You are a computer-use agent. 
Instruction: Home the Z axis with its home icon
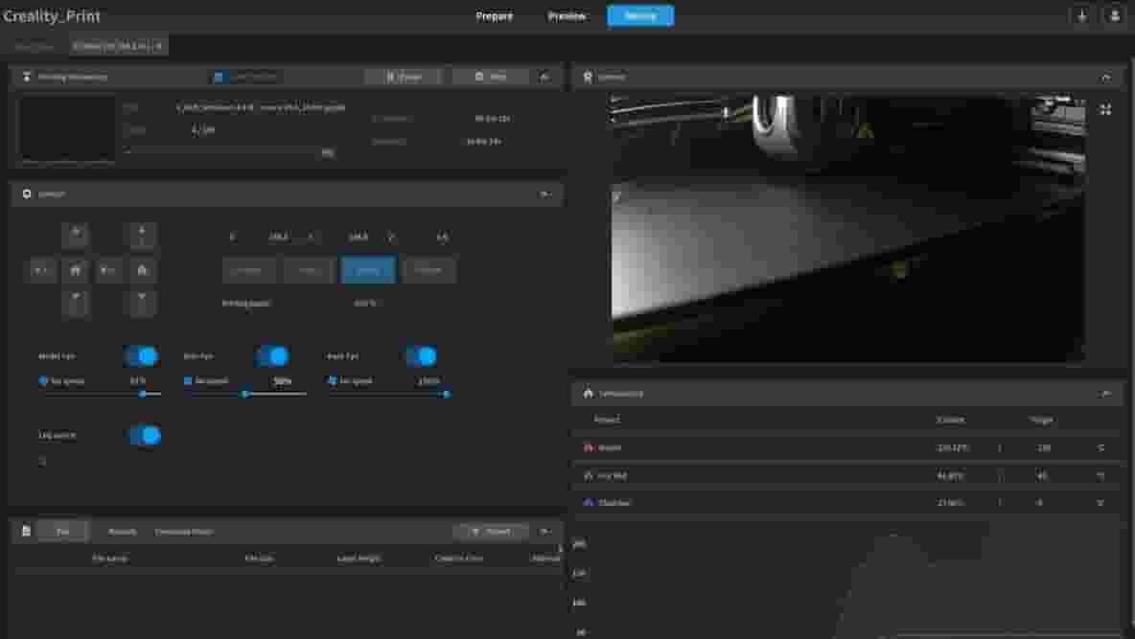(142, 270)
